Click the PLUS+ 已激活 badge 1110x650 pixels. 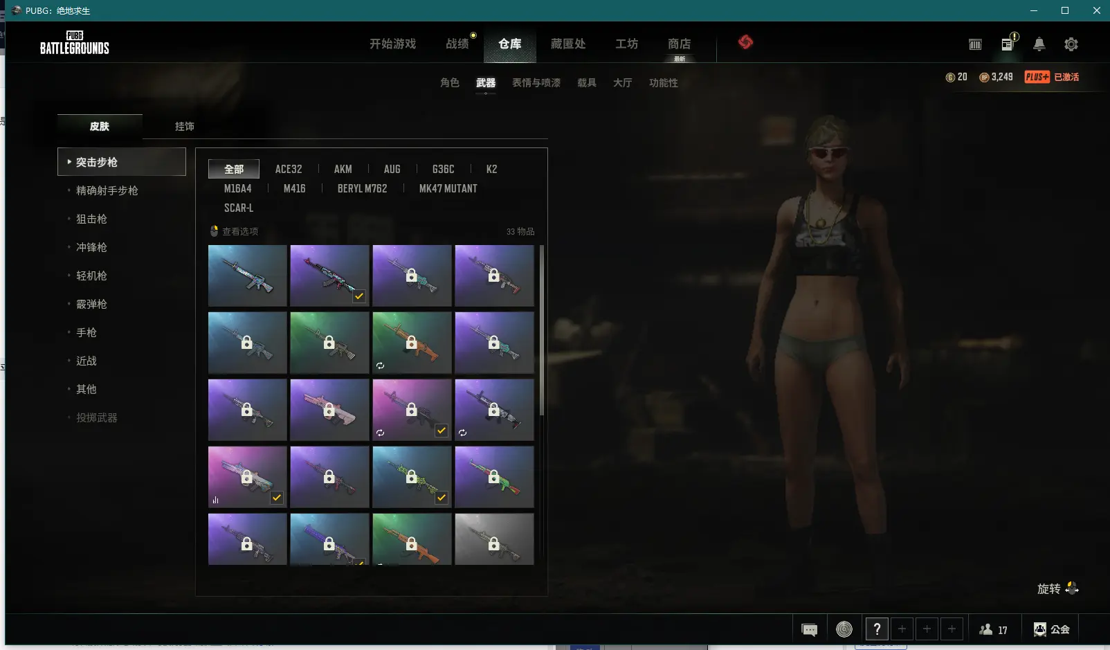click(1052, 77)
